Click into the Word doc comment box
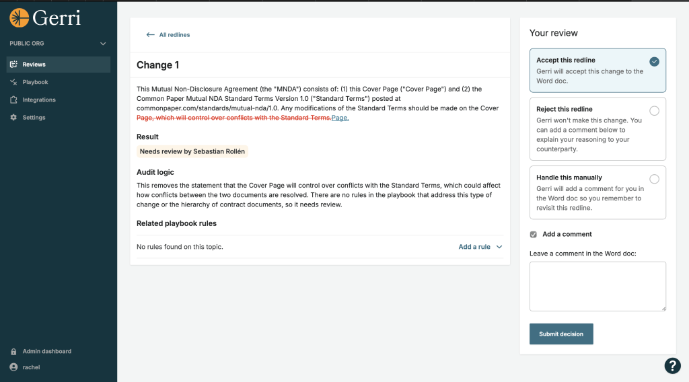 coord(597,286)
